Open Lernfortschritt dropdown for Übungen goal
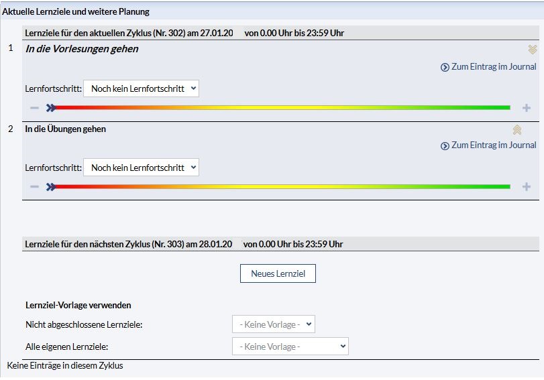Image resolution: width=544 pixels, height=380 pixels. [x=141, y=168]
